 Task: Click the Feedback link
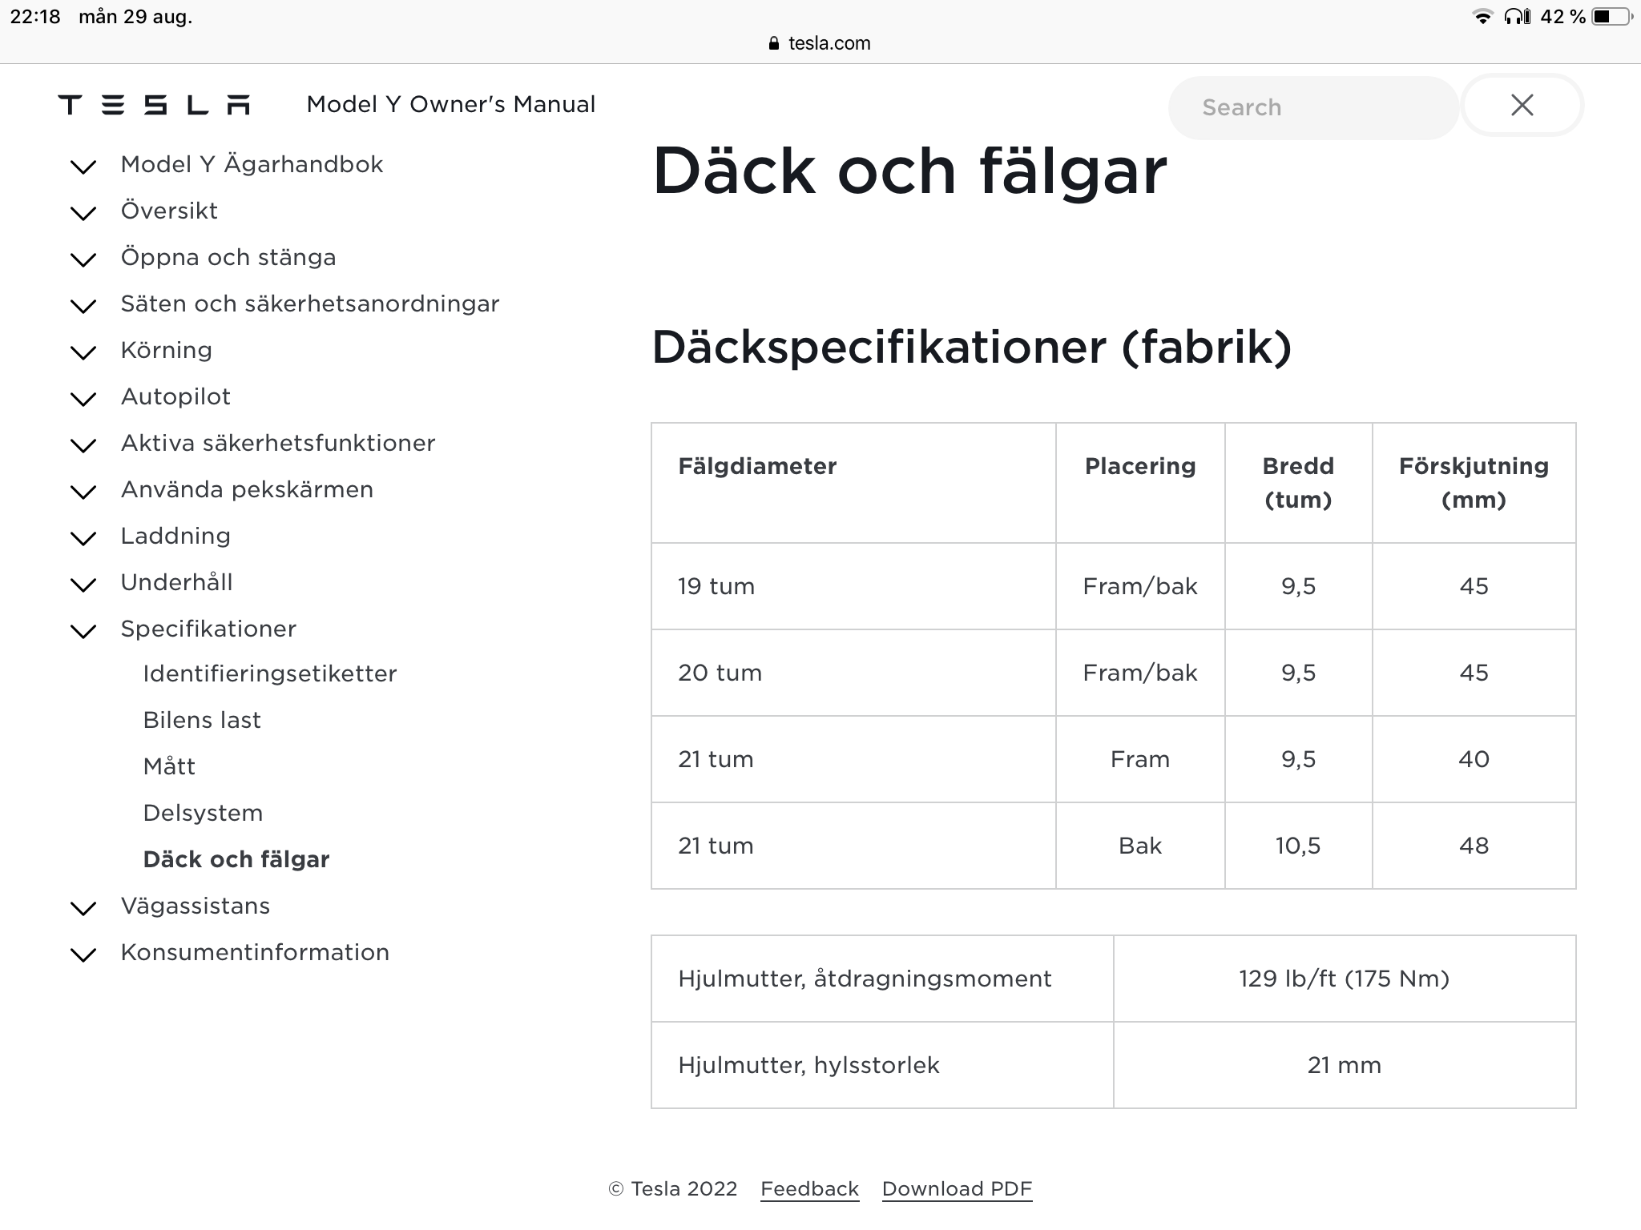click(x=809, y=1189)
